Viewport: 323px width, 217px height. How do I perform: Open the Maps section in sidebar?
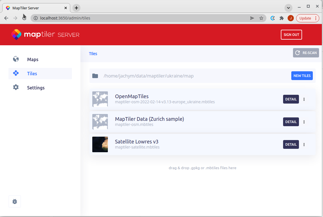pyautogui.click(x=33, y=59)
